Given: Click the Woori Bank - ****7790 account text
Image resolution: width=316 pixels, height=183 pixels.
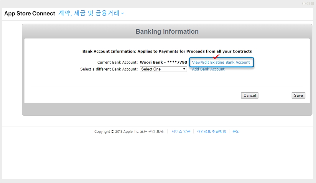Looking at the screenshot, I should tap(163, 62).
